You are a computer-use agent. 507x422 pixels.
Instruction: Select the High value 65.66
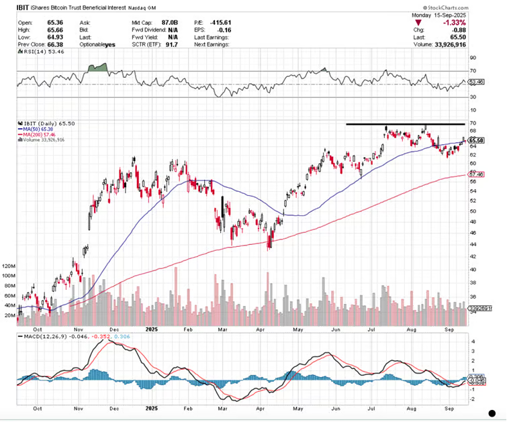coord(55,30)
